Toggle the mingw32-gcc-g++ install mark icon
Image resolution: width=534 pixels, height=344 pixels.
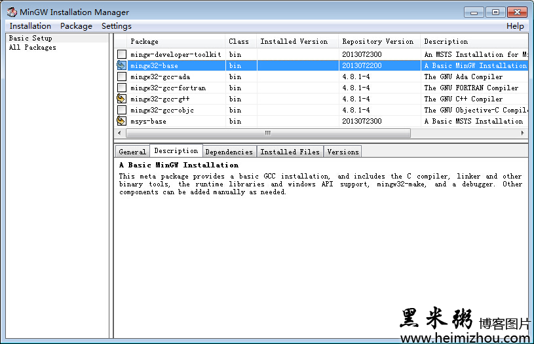[x=121, y=99]
